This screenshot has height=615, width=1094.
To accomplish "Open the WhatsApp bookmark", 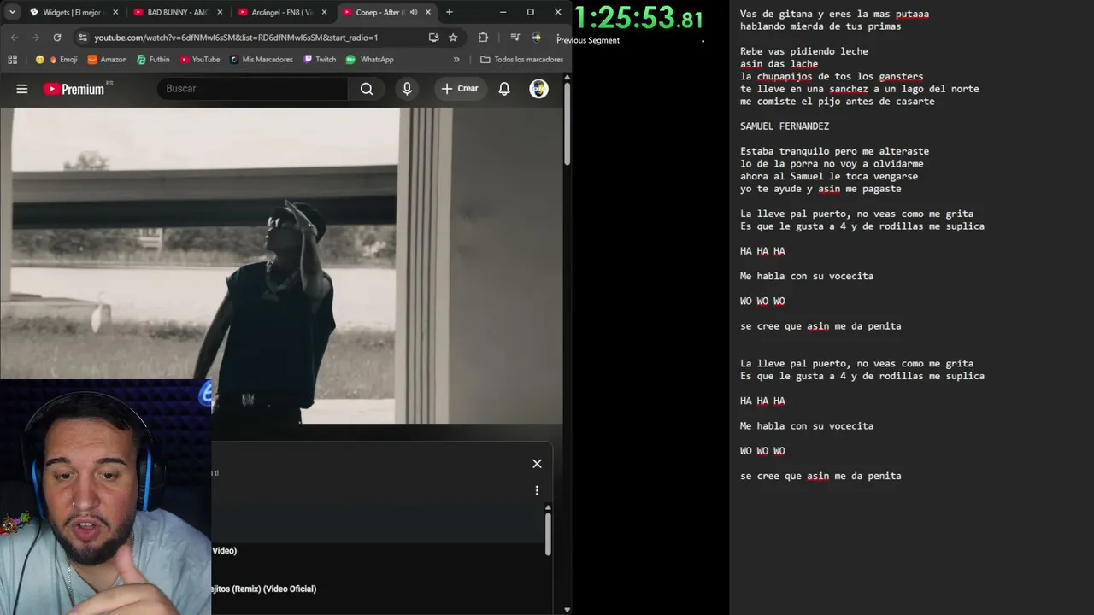I will (369, 60).
